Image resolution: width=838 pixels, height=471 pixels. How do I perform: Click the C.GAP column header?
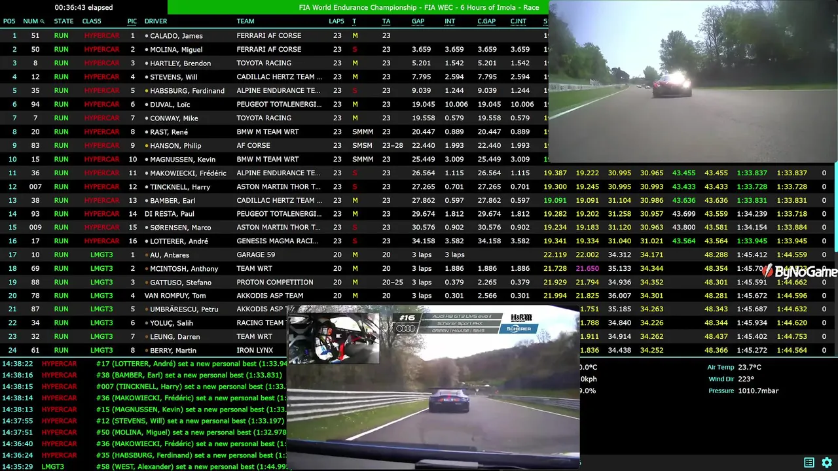486,21
